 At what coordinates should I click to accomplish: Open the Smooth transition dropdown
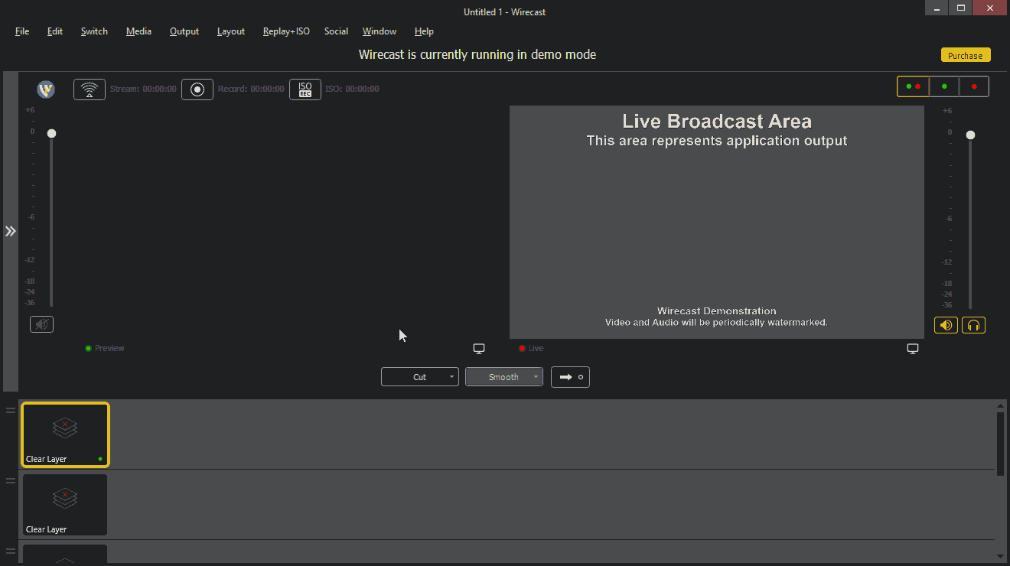[504, 377]
